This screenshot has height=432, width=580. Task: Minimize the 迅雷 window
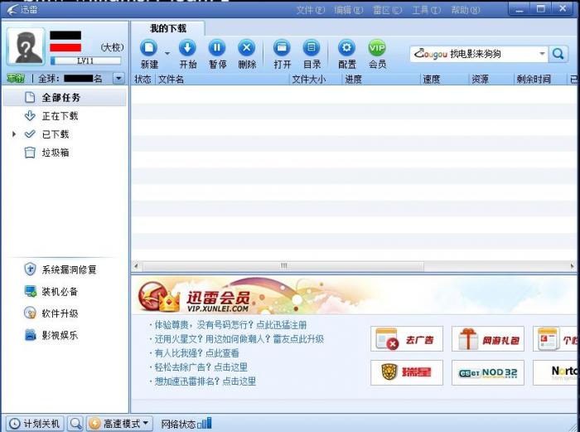point(520,8)
